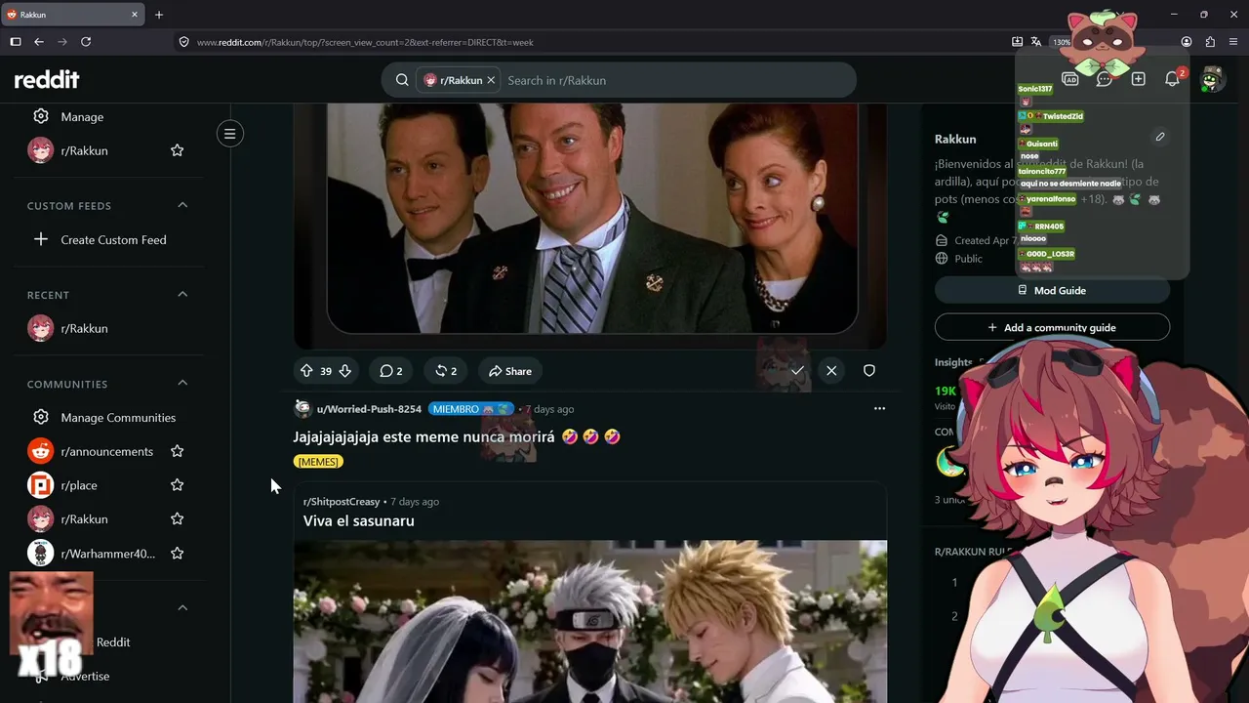Open post titled 'Jajajajajajaja este meme nunca morirá'

click(457, 436)
